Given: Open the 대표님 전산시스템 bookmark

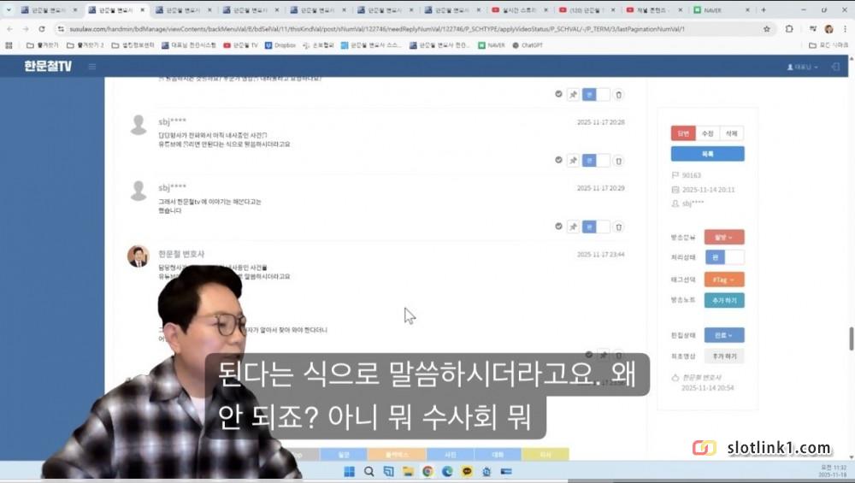Looking at the screenshot, I should tap(189, 45).
